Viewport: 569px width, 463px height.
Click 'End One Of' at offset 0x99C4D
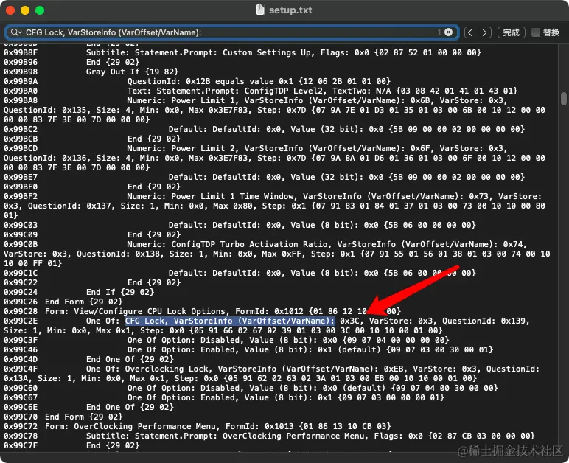pos(130,359)
